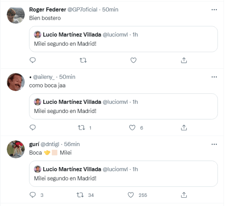Like gurí's tweet with 255 likes

[131, 195]
